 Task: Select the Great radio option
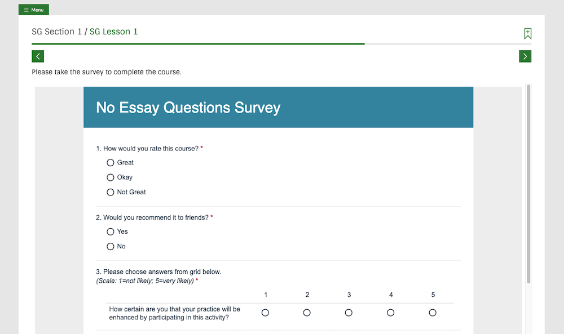(x=111, y=163)
